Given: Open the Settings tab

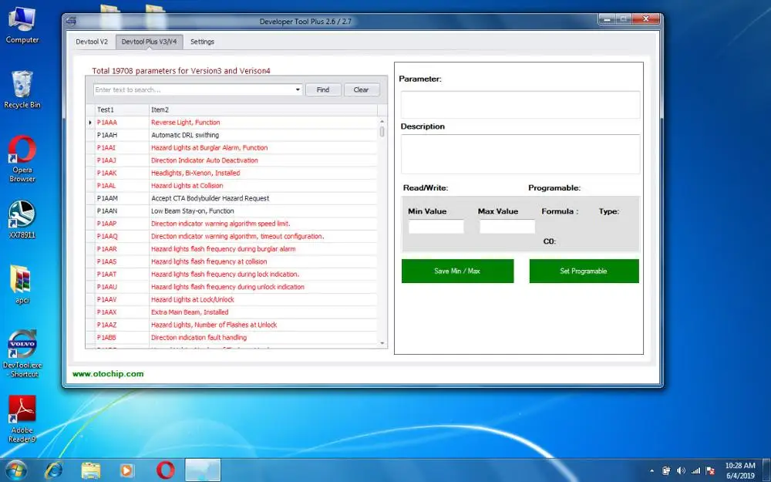Looking at the screenshot, I should point(202,42).
